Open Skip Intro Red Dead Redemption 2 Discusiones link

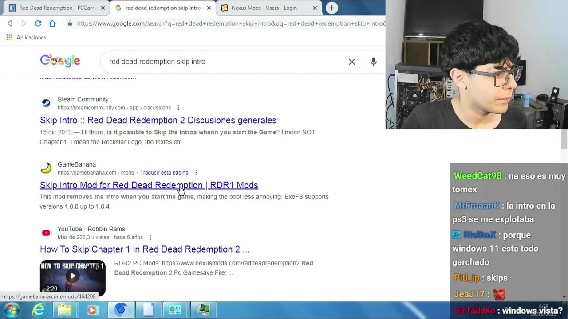point(158,120)
